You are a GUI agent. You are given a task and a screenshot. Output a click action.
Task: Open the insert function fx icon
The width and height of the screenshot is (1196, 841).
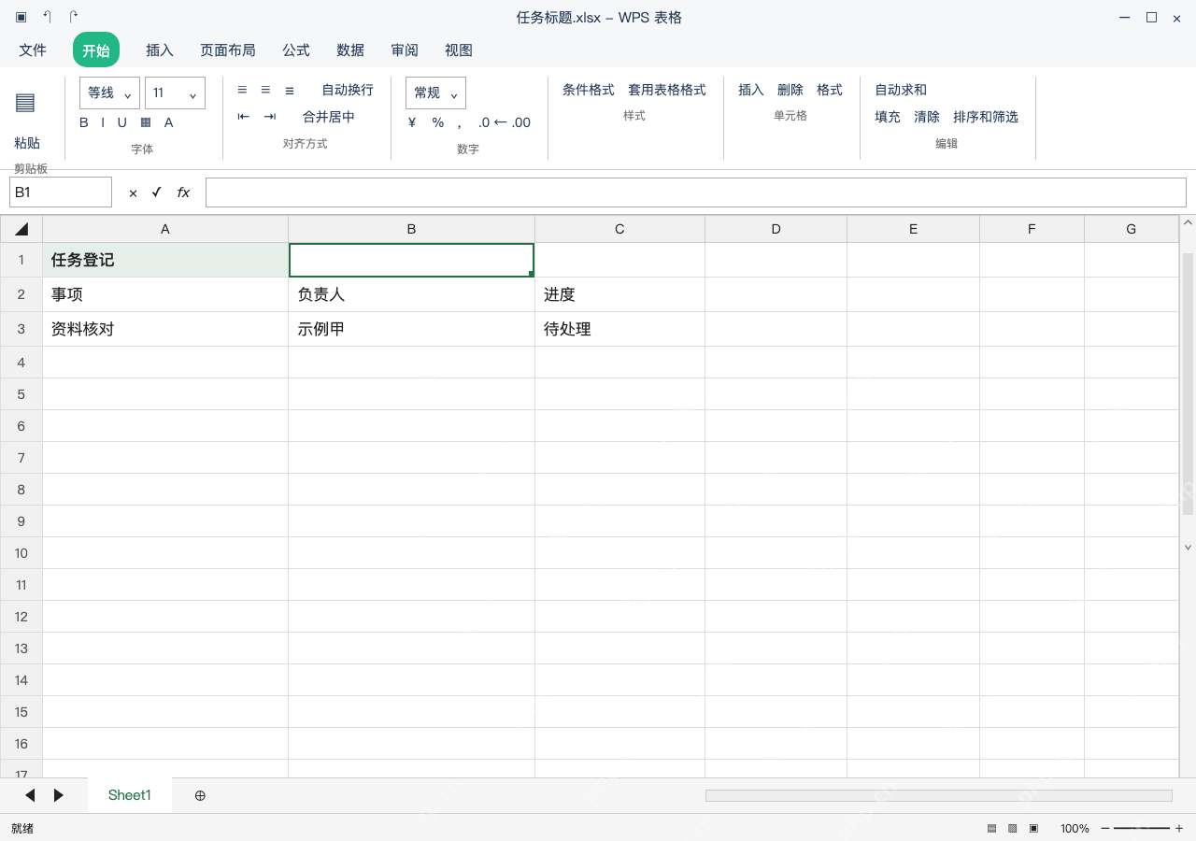click(183, 192)
